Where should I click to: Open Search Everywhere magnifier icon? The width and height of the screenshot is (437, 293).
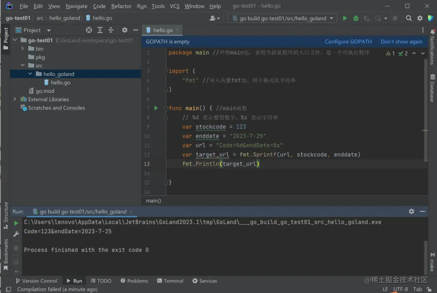[x=409, y=18]
